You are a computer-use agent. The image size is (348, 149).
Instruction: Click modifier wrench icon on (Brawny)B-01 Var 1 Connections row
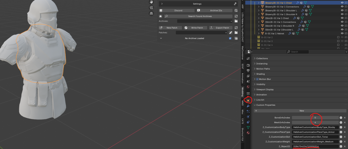pyautogui.click(x=305, y=7)
